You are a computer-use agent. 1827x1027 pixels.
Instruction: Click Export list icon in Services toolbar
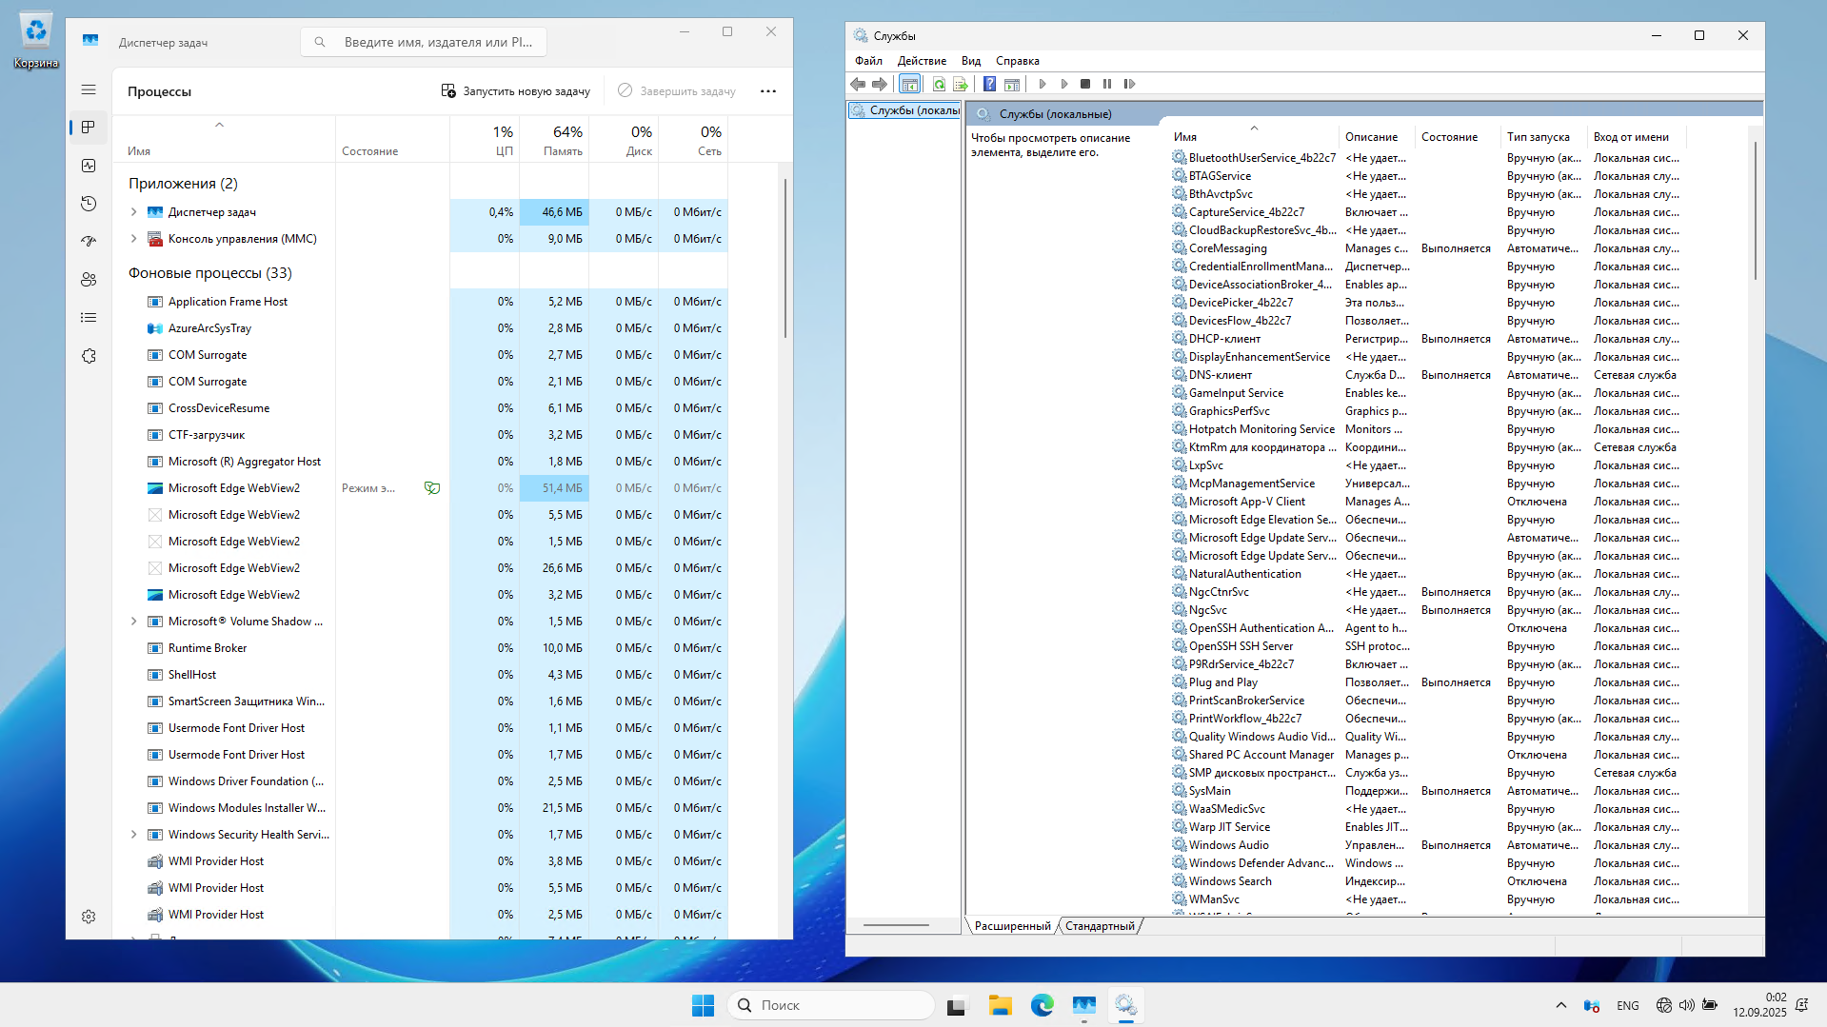click(x=961, y=84)
